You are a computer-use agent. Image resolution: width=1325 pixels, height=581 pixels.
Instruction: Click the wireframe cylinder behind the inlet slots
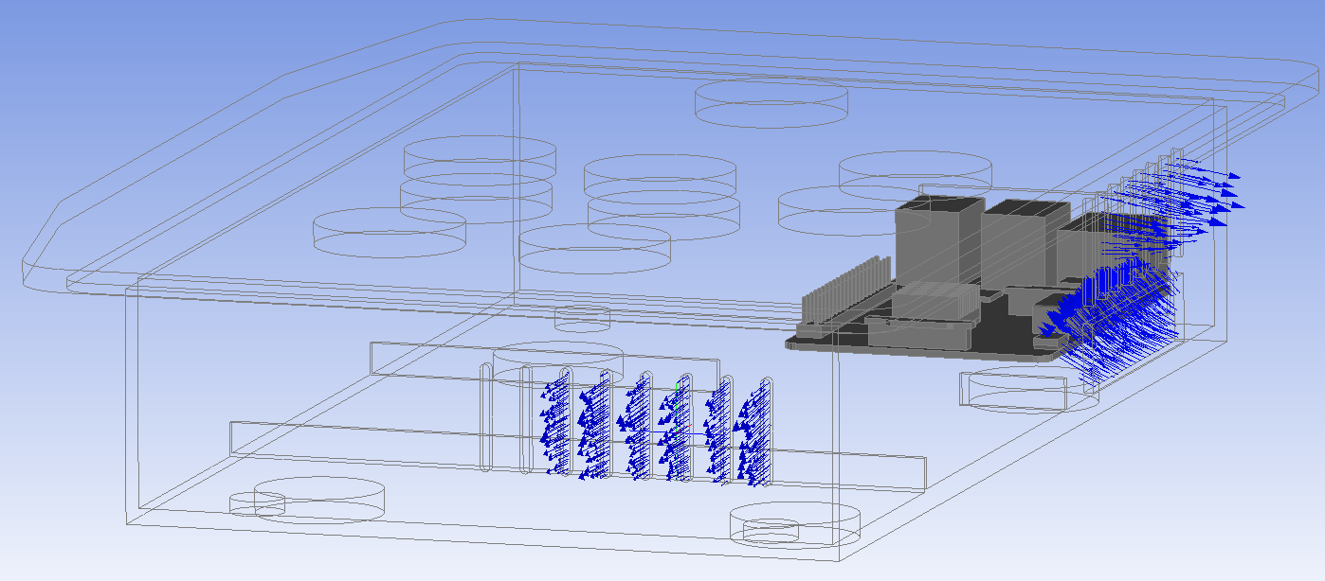click(559, 360)
